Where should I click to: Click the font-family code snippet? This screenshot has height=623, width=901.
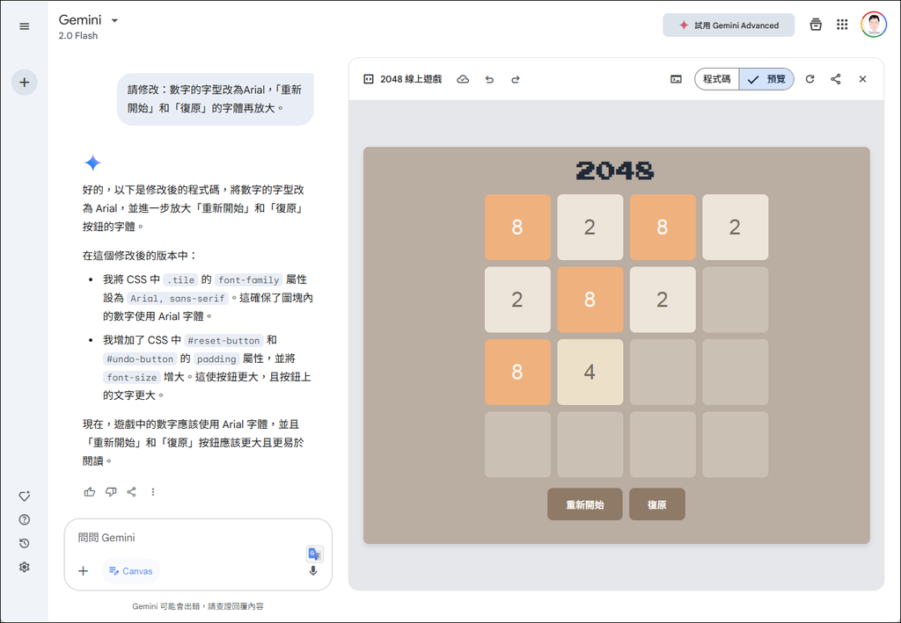249,280
